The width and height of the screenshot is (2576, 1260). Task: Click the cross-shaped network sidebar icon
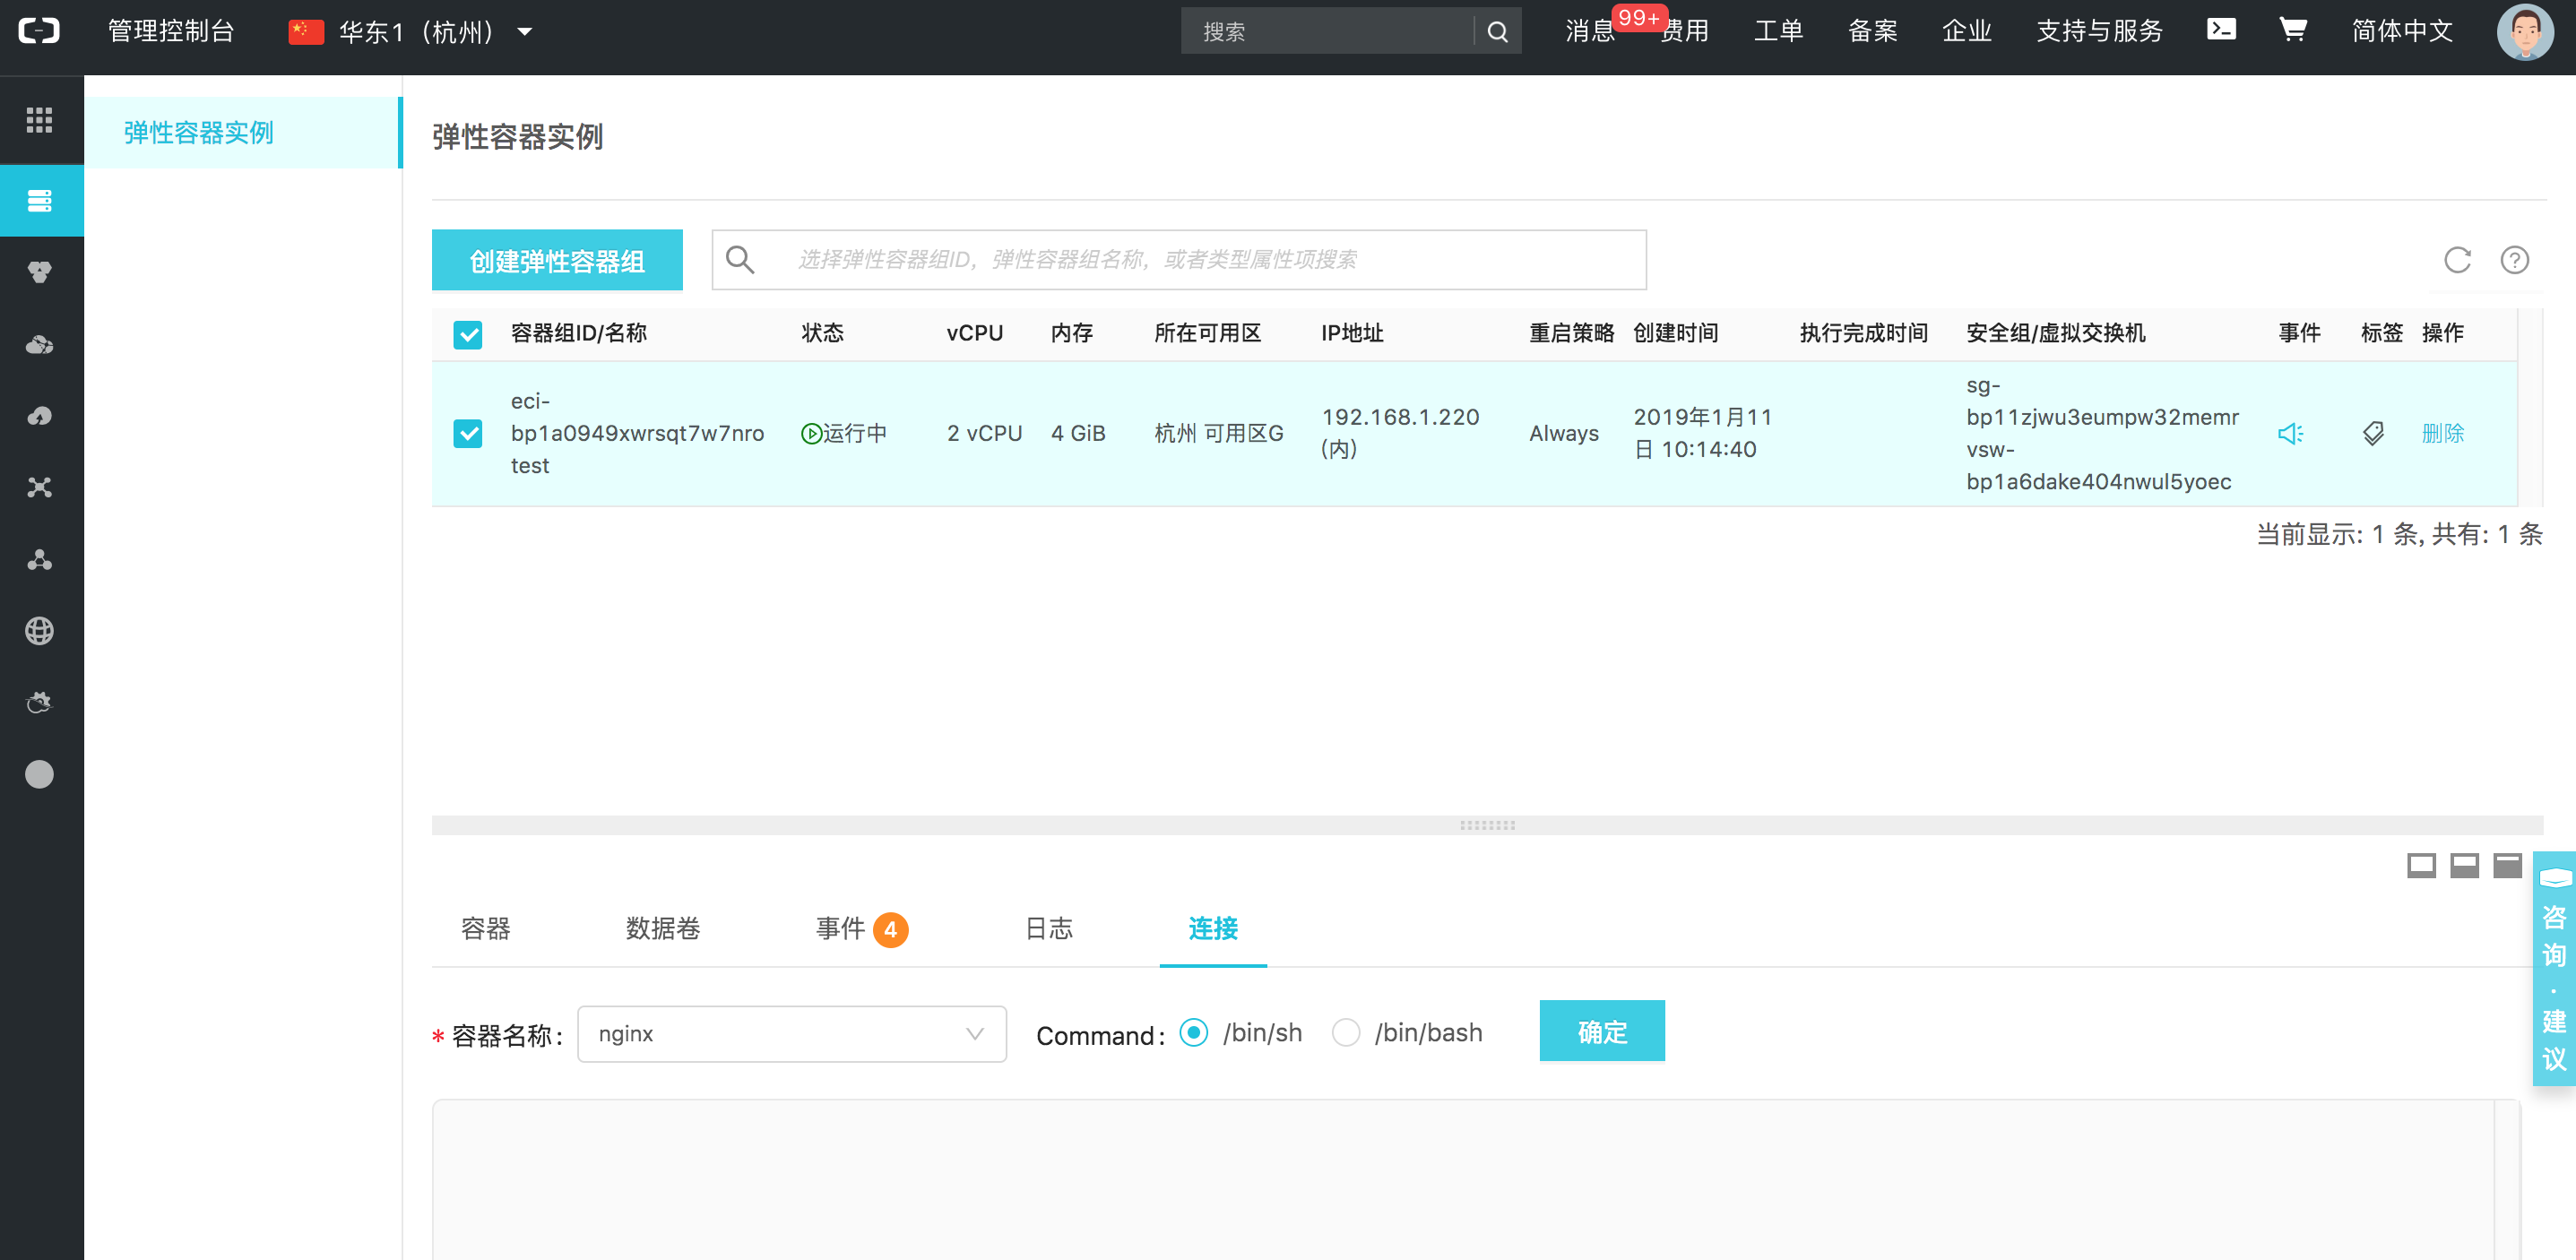pos(40,487)
